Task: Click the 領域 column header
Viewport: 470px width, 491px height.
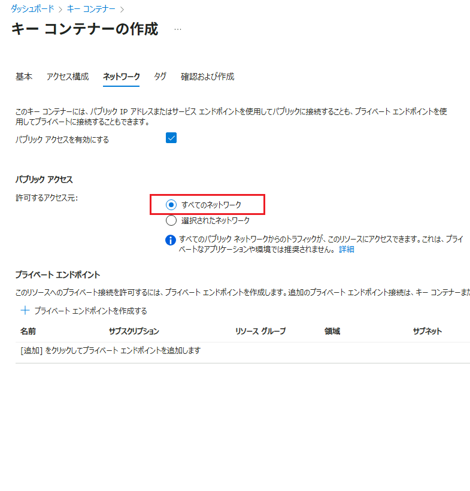Action: [x=332, y=331]
